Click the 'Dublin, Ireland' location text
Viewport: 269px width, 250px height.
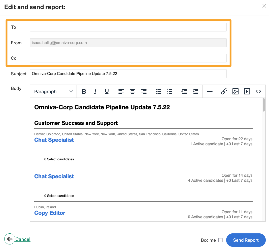pyautogui.click(x=45, y=207)
